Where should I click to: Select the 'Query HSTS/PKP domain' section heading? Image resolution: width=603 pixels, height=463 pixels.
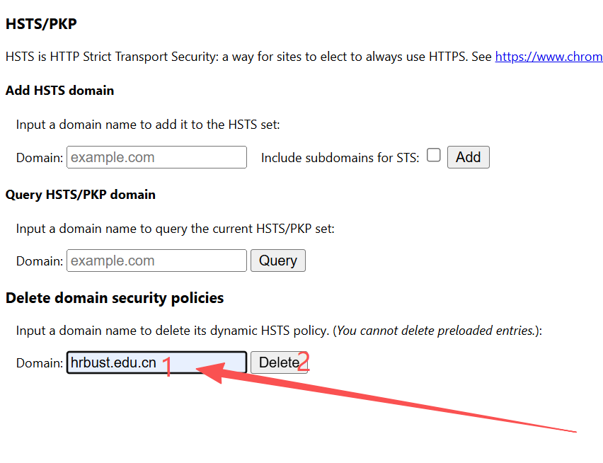(x=80, y=194)
